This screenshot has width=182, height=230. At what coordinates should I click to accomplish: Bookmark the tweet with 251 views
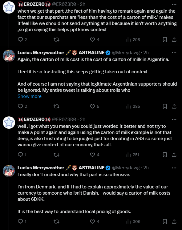165,155
